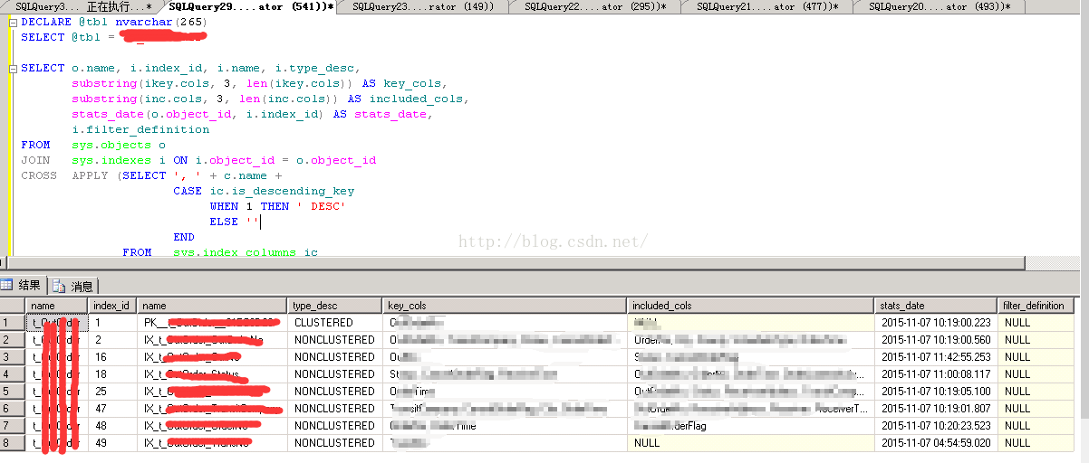Place cursor after ELSE '' in editor
This screenshot has height=463, width=1089.
[261, 222]
